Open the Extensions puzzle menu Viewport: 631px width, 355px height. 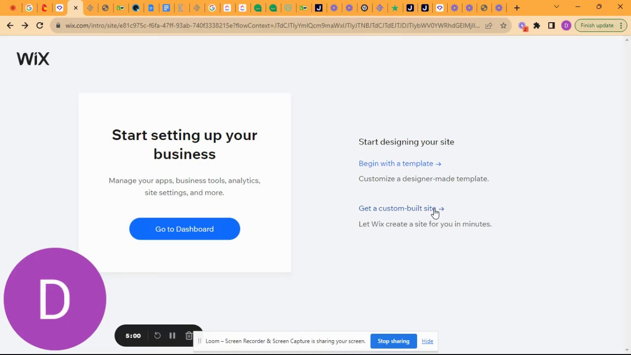pyautogui.click(x=537, y=26)
